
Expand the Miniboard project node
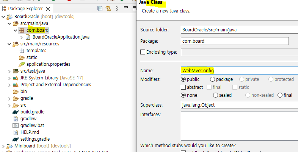coord(3,146)
